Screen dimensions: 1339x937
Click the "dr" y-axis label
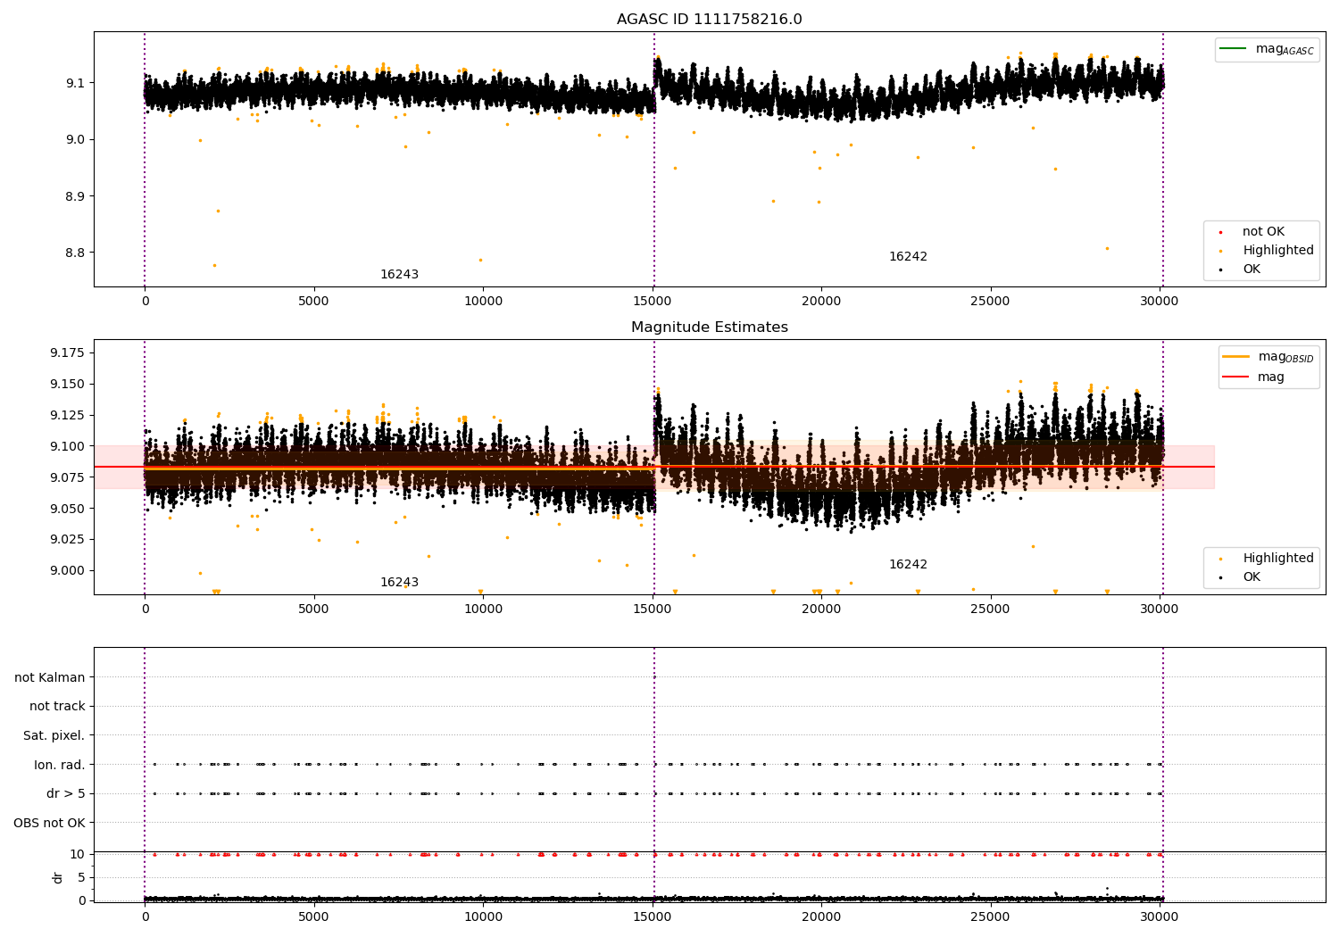(x=58, y=877)
